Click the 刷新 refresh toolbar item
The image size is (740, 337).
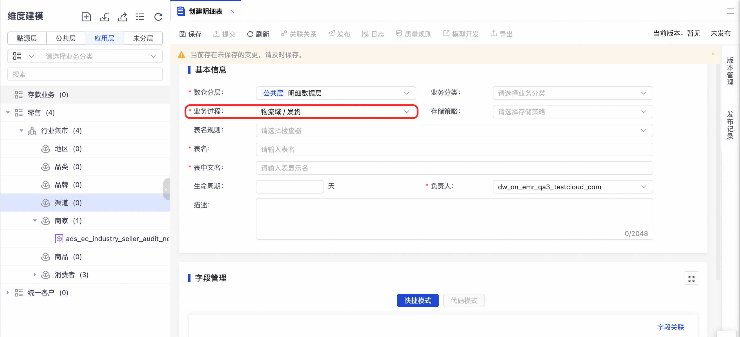258,34
